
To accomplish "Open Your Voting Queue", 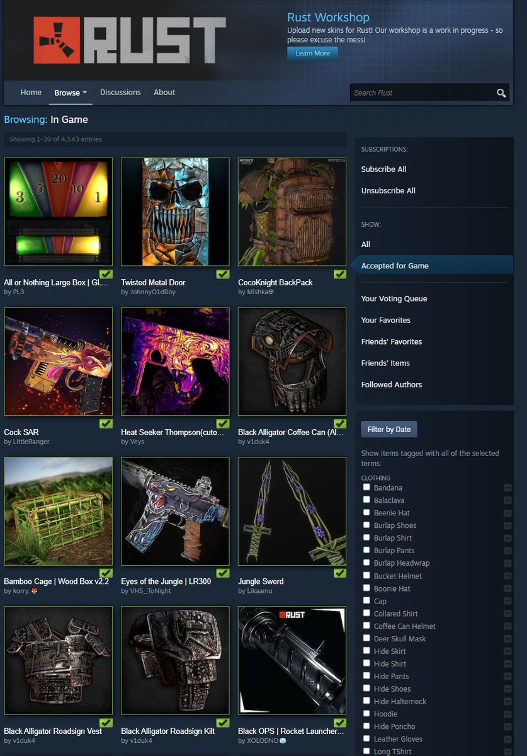I will (x=394, y=299).
